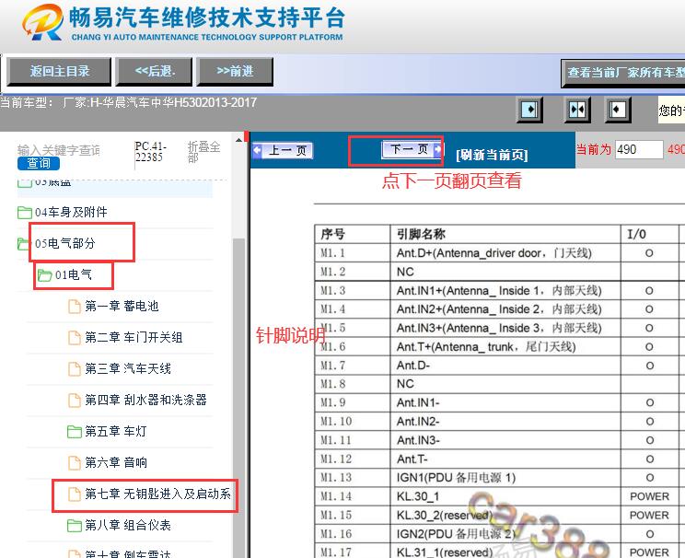Viewport: 685px width, 558px height.
Task: Click the 04车身及附件 folder icon
Action: 25,213
